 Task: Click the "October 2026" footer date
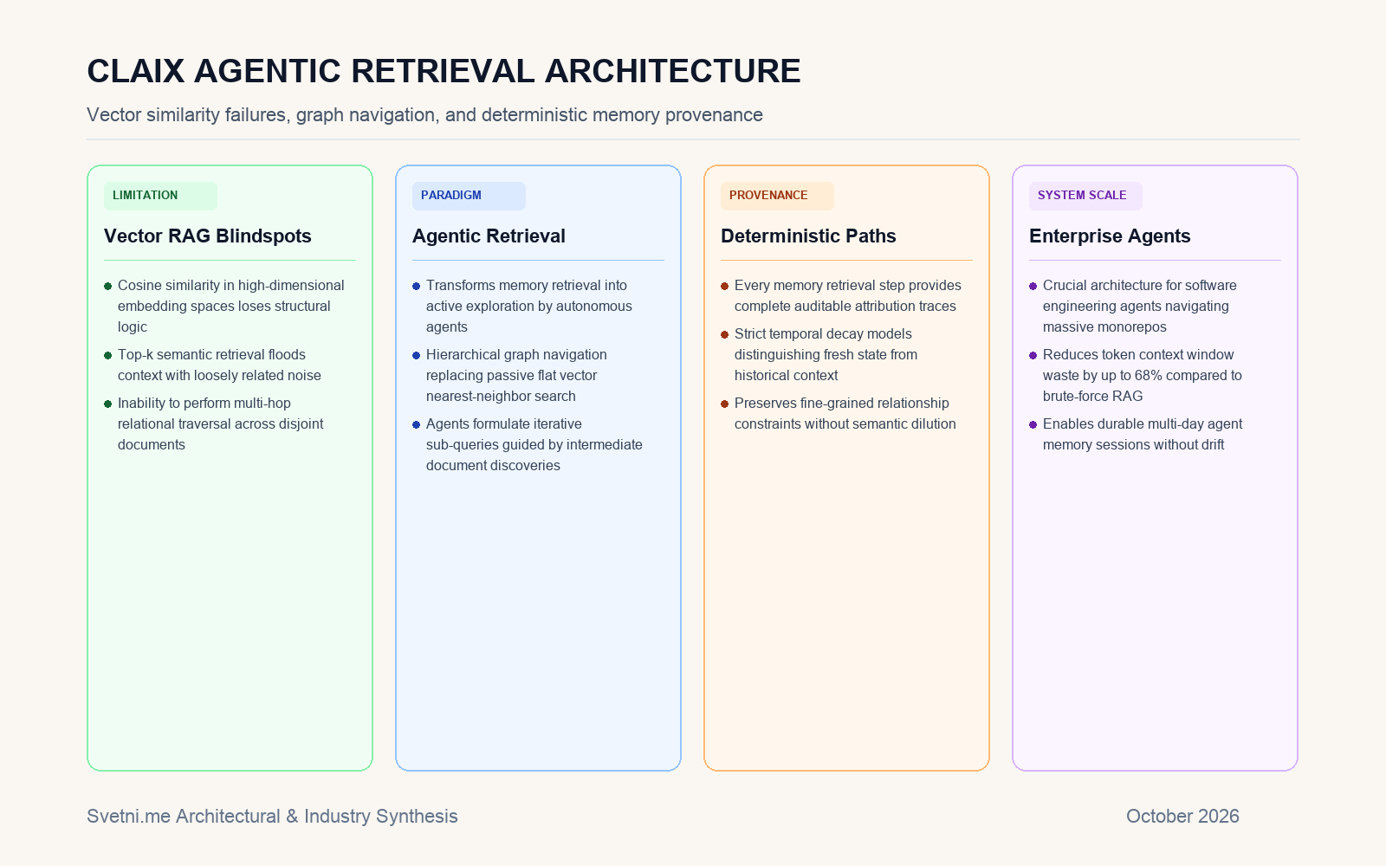tap(1182, 817)
